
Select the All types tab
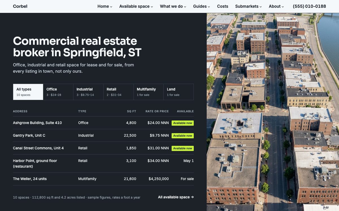tap(28, 92)
